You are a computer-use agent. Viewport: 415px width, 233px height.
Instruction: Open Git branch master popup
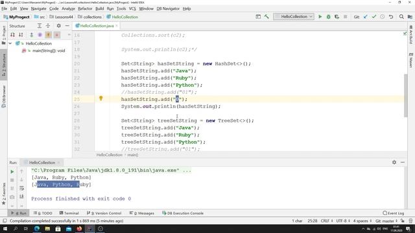386,221
